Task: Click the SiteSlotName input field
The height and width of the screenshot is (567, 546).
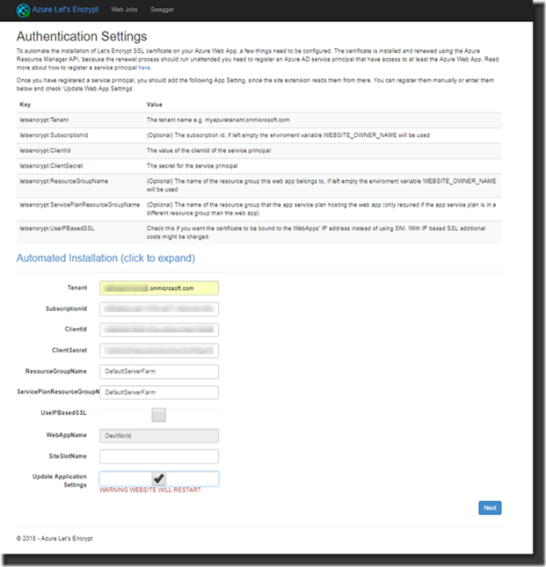Action: pos(159,456)
